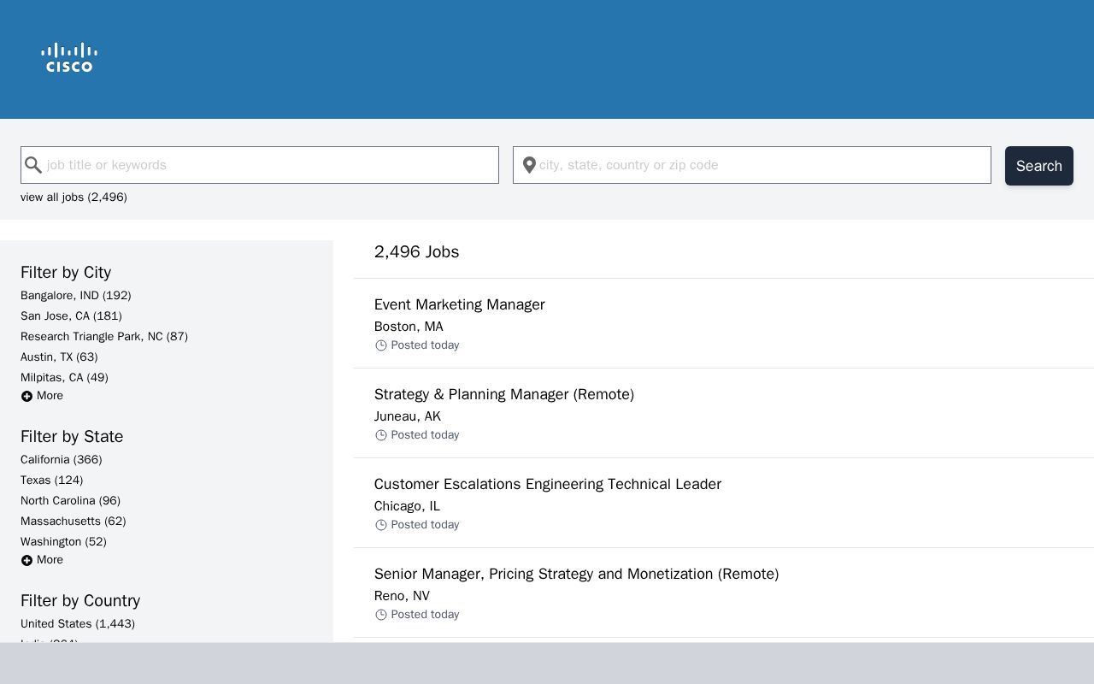This screenshot has width=1094, height=684.
Task: Filter by Milpitas, CA (49)
Action: pos(64,377)
